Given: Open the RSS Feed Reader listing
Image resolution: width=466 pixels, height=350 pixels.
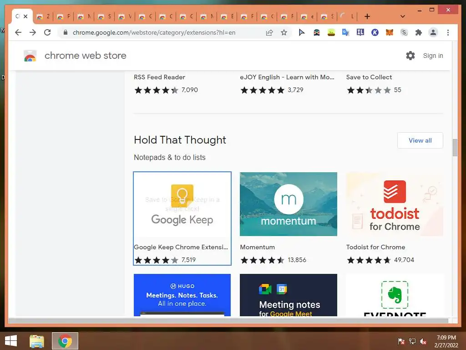Looking at the screenshot, I should pos(160,77).
